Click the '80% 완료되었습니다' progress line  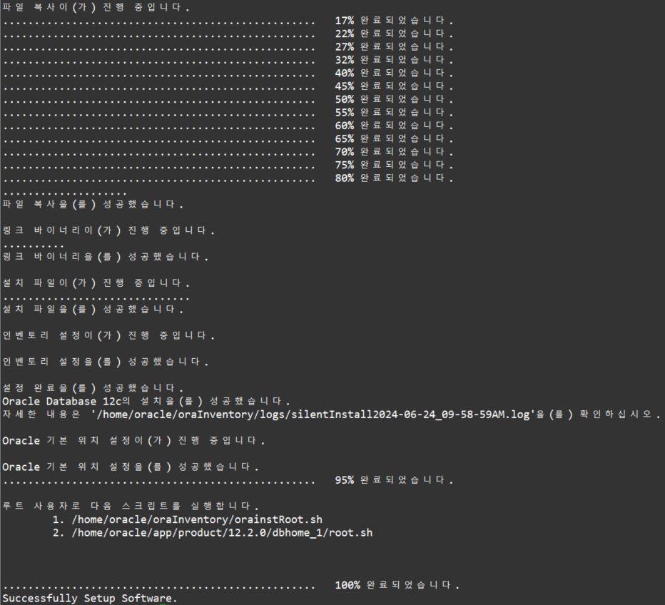(228, 178)
